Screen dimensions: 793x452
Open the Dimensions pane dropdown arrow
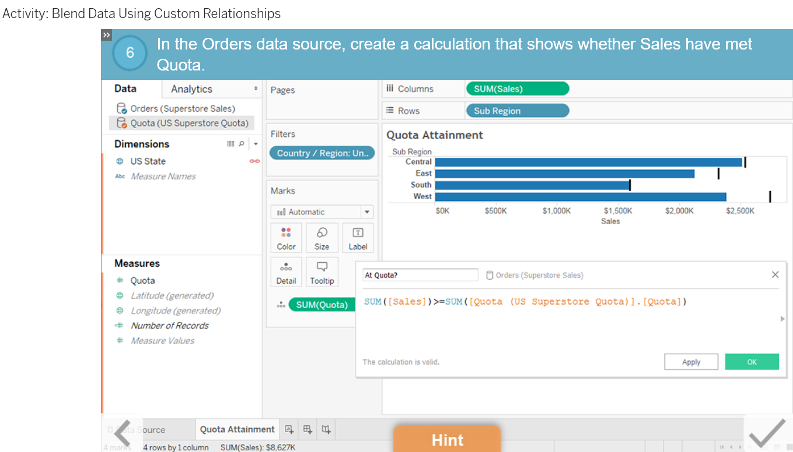point(256,144)
